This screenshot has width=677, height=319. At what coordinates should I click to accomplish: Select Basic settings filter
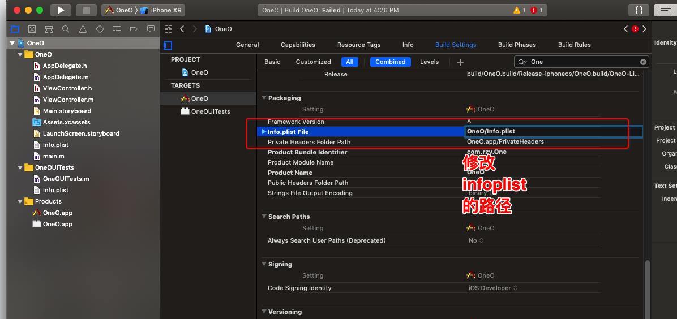pos(272,62)
